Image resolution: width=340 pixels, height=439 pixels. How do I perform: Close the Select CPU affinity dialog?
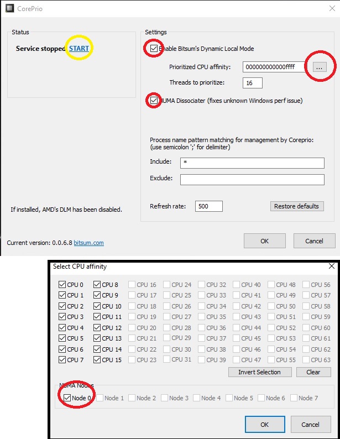click(x=332, y=266)
